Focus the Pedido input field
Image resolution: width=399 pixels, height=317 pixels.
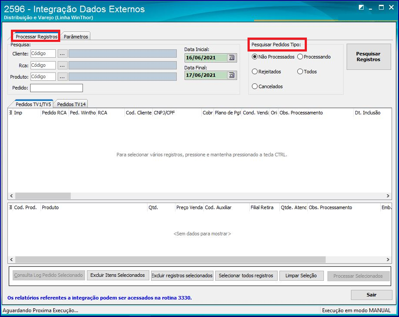(x=56, y=88)
